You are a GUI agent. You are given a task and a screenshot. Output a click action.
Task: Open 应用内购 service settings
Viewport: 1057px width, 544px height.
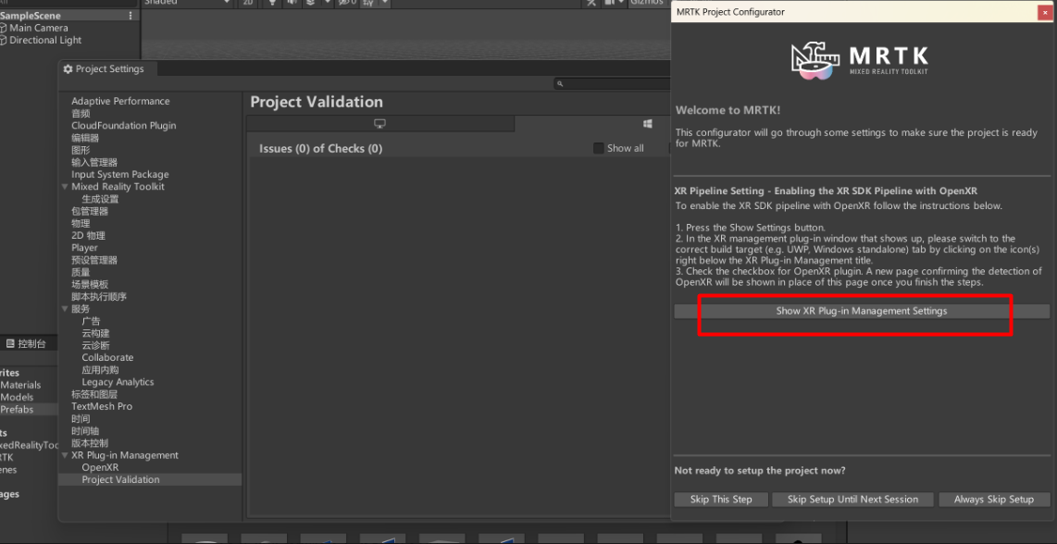[101, 370]
